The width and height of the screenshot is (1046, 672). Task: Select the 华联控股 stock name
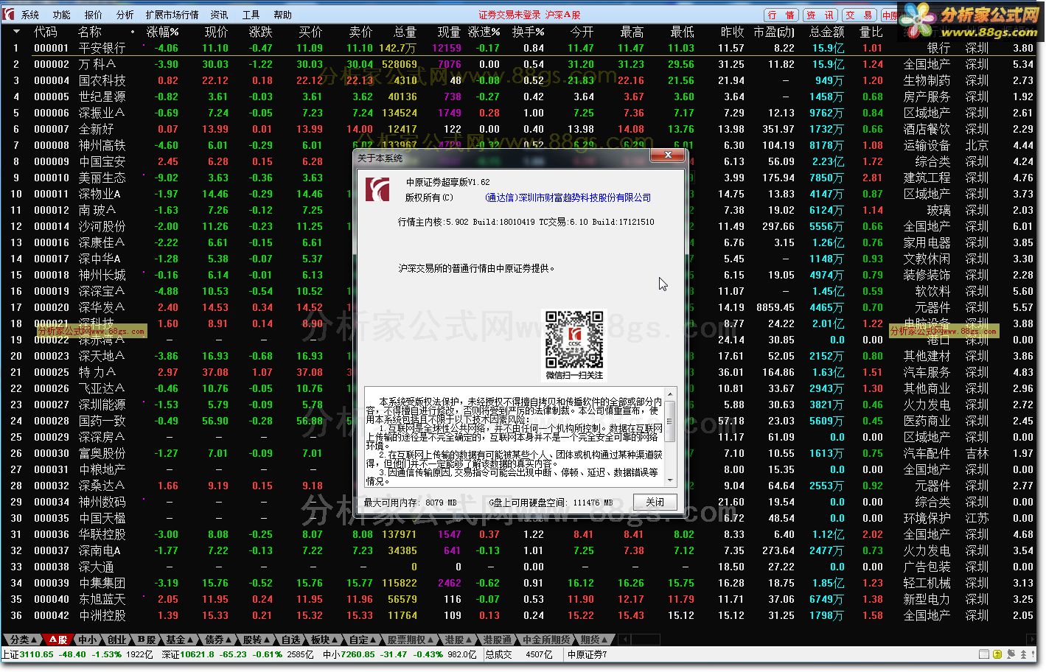[102, 534]
